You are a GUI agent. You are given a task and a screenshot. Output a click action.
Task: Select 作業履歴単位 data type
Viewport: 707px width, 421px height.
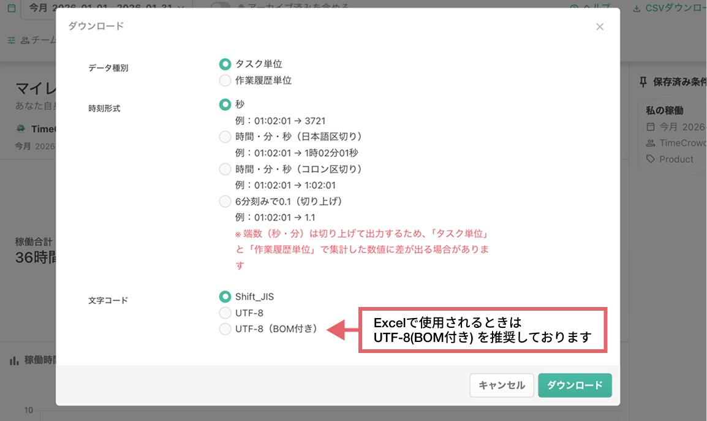tap(225, 79)
